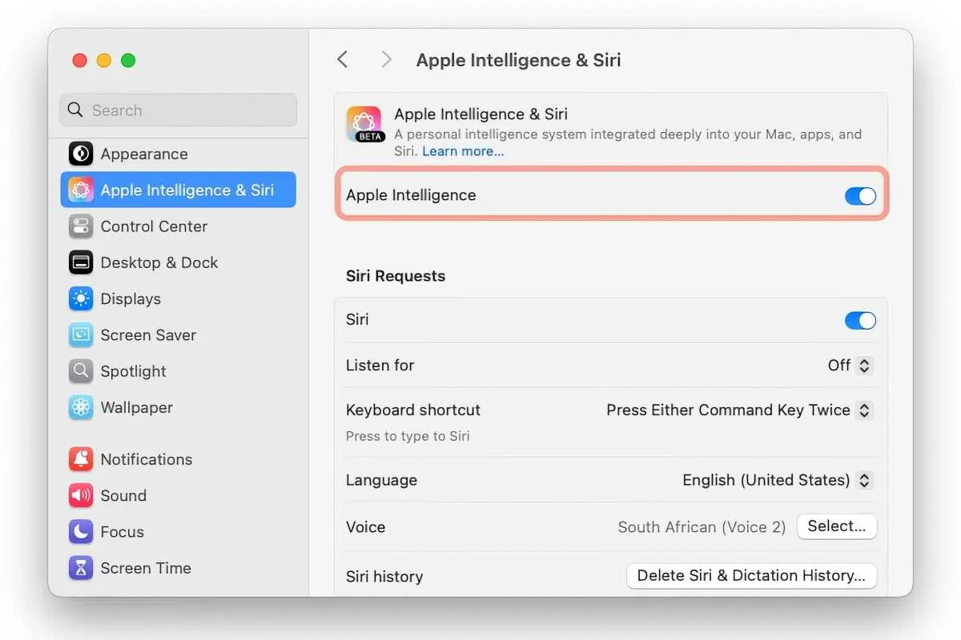961x640 pixels.
Task: Select Wallpaper in the sidebar
Action: pos(179,407)
